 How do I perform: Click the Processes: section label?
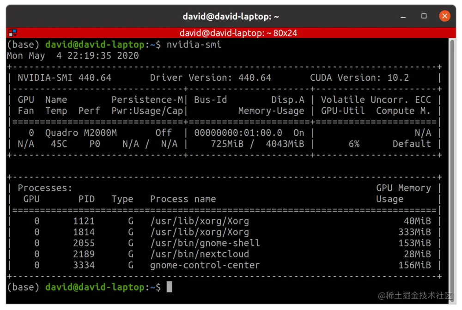(45, 188)
